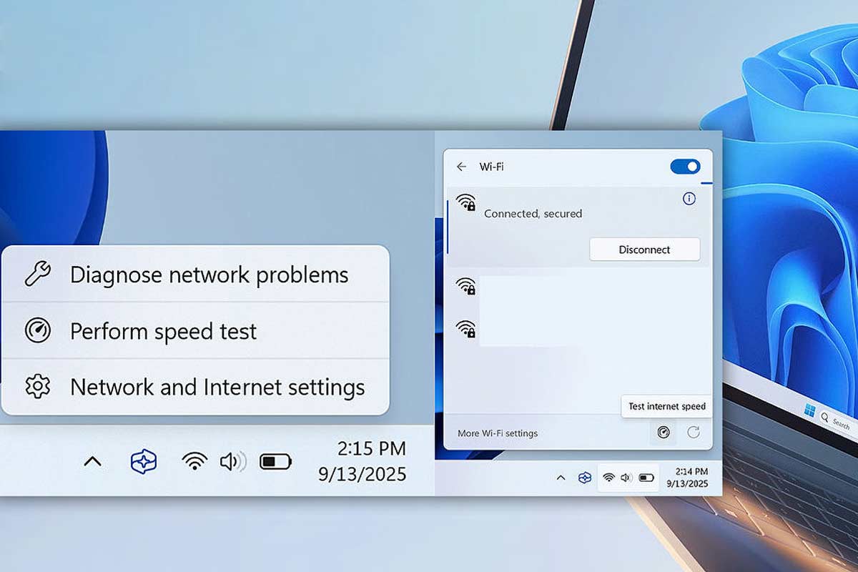The height and width of the screenshot is (572, 858).
Task: Click the speaker volume icon near 2:15 PM
Action: point(232,462)
